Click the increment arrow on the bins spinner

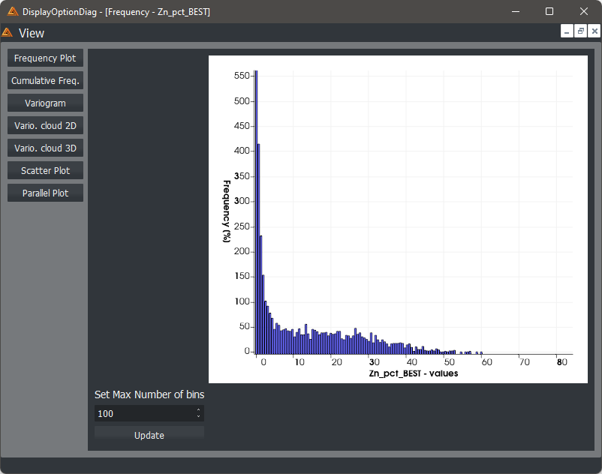click(197, 411)
